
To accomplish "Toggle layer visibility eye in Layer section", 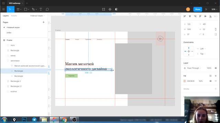I will [x=216, y=68].
